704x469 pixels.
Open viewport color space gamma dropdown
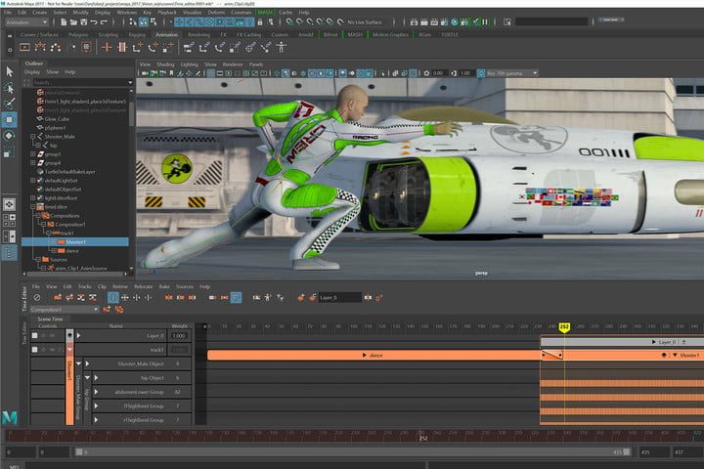(x=512, y=73)
